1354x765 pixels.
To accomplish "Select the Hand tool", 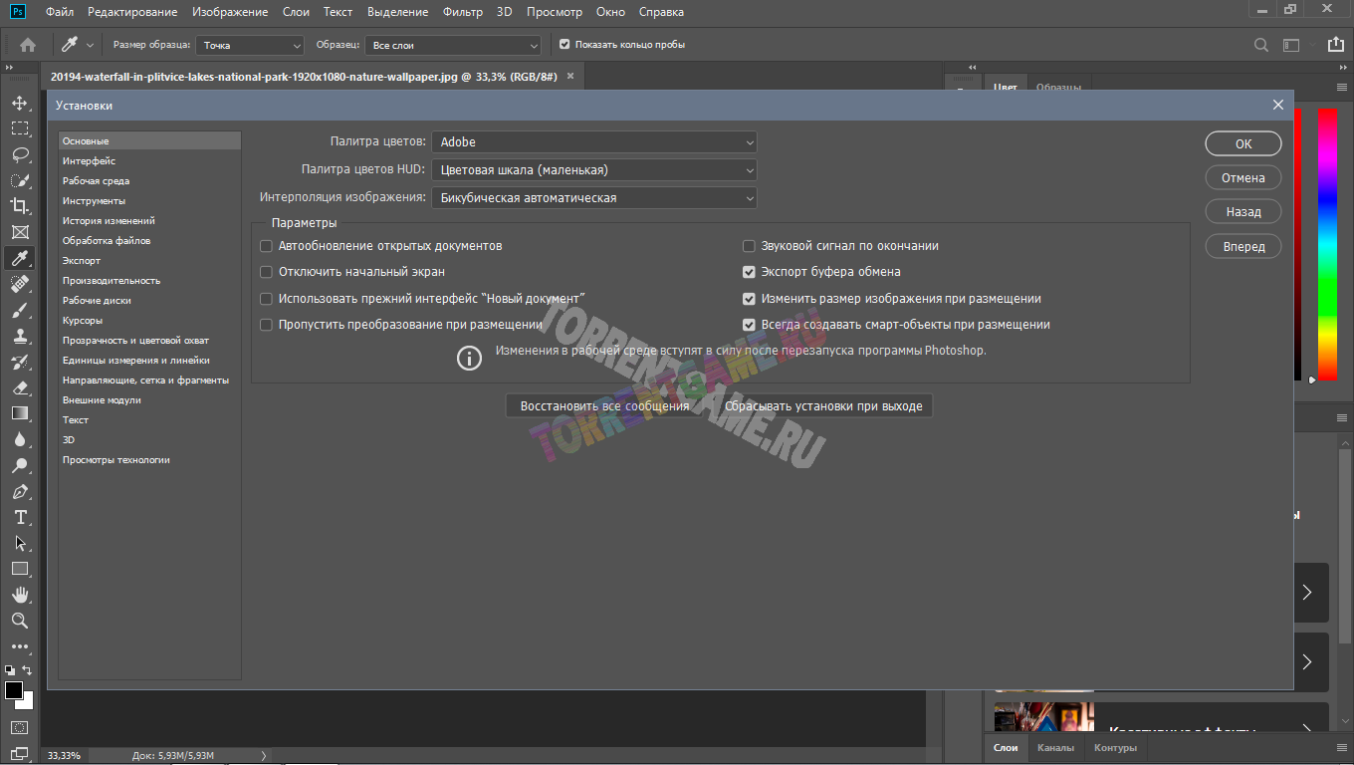I will (x=19, y=595).
